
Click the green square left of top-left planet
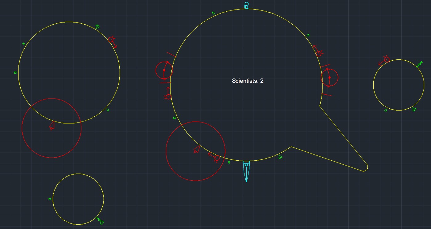click(15, 73)
